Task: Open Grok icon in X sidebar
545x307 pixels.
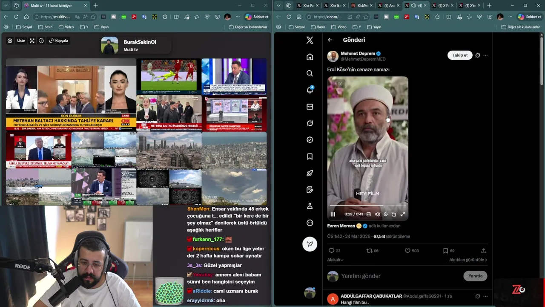Action: [x=310, y=123]
